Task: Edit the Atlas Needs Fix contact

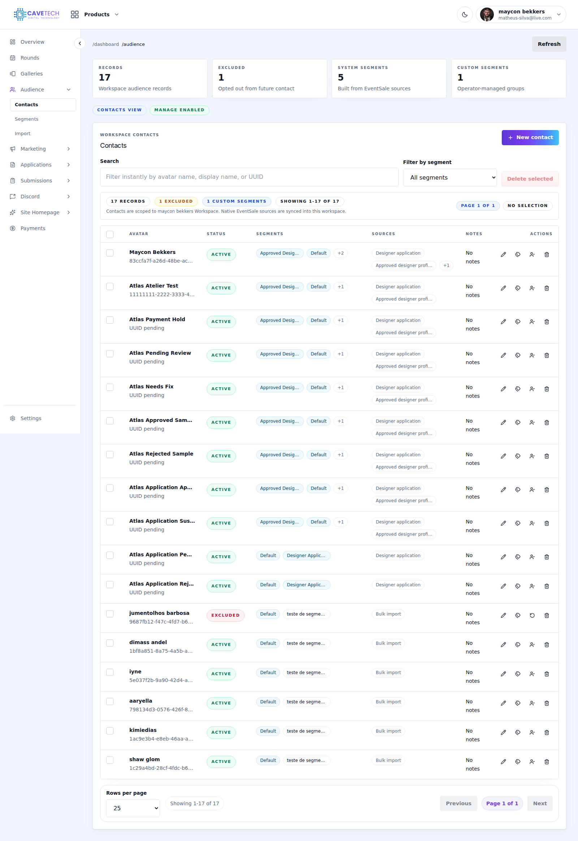Action: pos(503,389)
